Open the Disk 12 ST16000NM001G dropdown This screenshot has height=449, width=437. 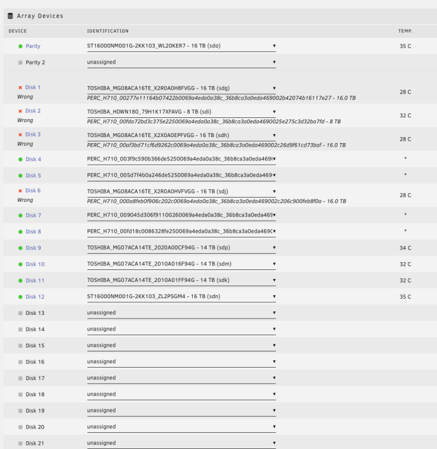click(181, 297)
